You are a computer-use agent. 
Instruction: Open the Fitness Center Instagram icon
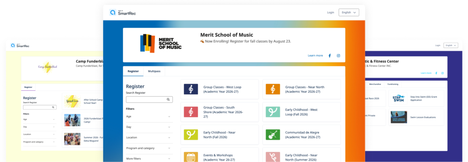click(443, 73)
